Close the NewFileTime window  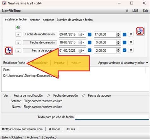(144, 3)
